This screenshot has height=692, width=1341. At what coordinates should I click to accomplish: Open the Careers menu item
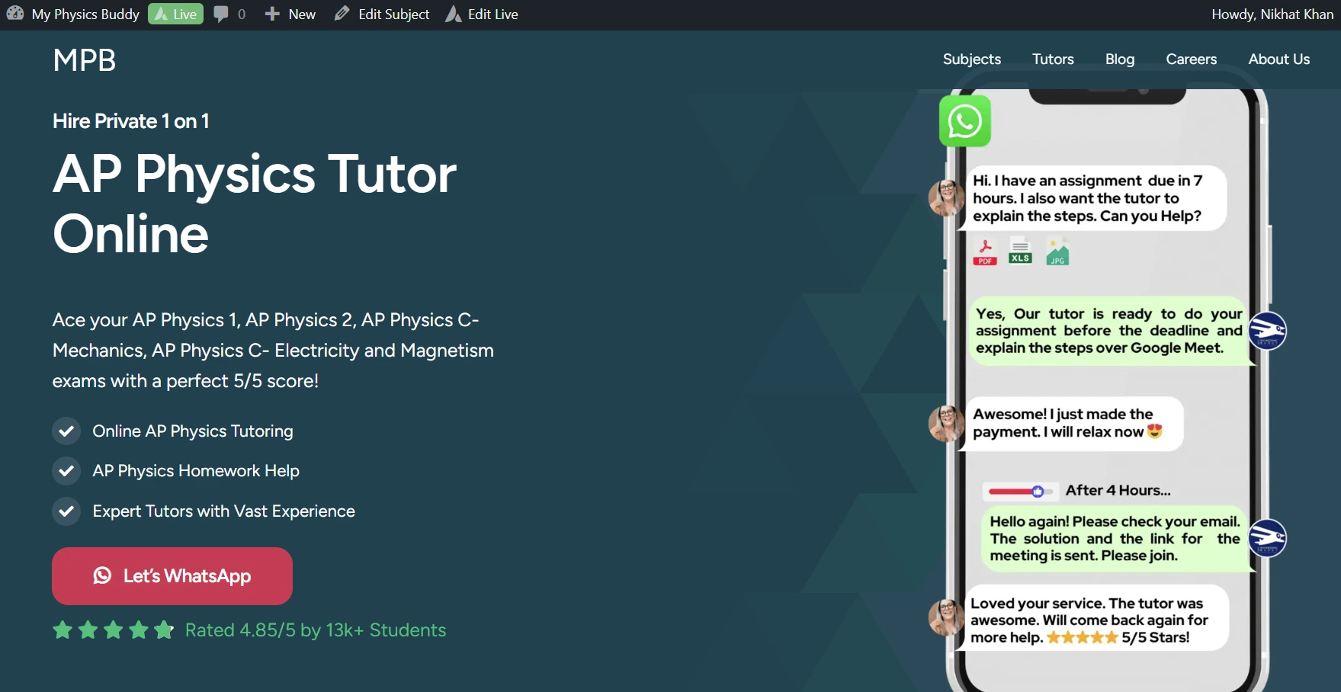coord(1191,59)
